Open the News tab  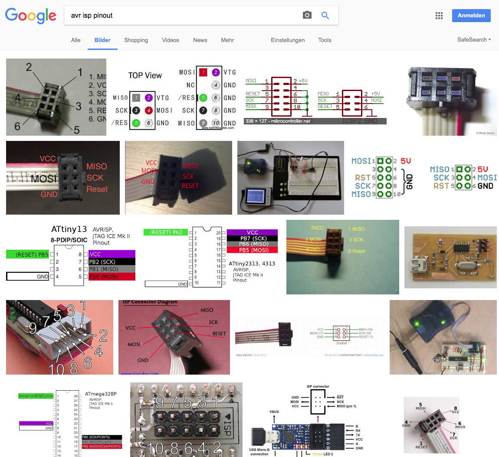[200, 40]
